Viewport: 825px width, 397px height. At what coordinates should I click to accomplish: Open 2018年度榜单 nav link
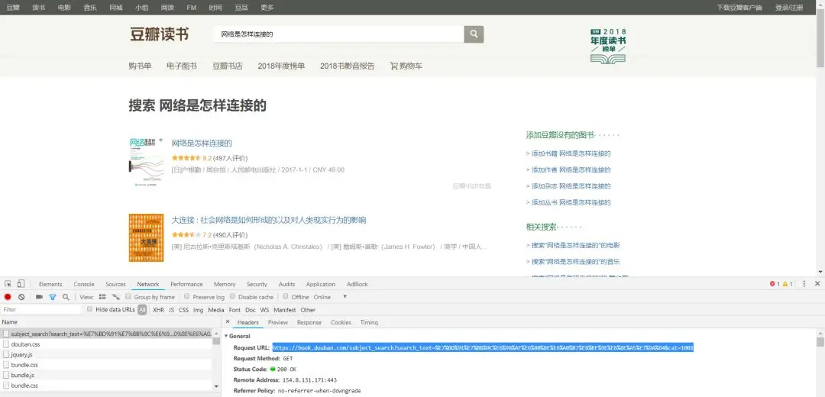(281, 66)
